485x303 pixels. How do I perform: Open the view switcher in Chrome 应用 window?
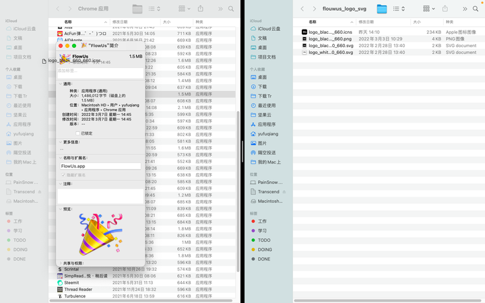(154, 9)
